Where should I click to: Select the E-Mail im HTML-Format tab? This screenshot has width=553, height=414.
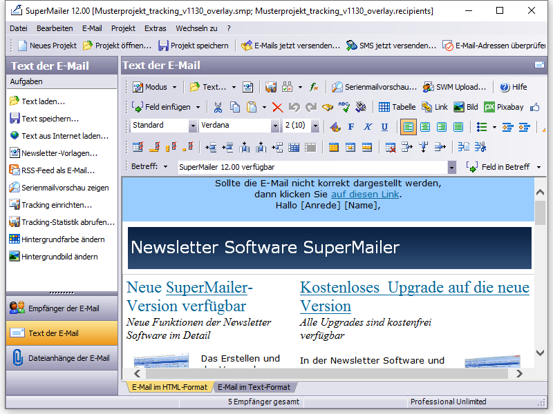[x=169, y=387]
